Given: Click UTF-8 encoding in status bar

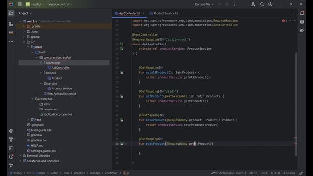Looking at the screenshot, I should pos(275,173).
